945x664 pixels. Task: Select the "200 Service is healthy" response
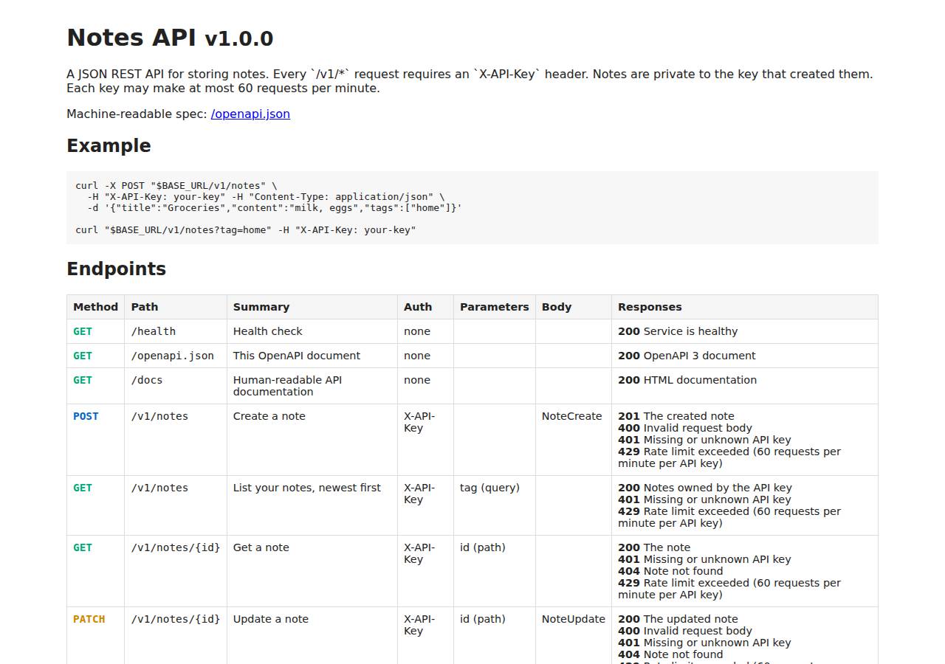(x=678, y=331)
